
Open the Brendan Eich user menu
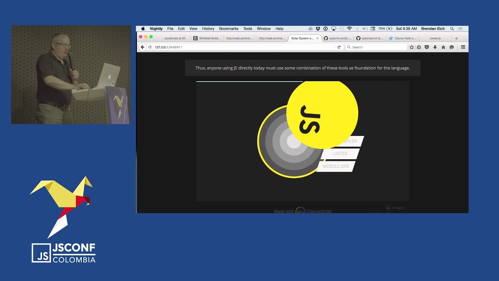coord(434,28)
